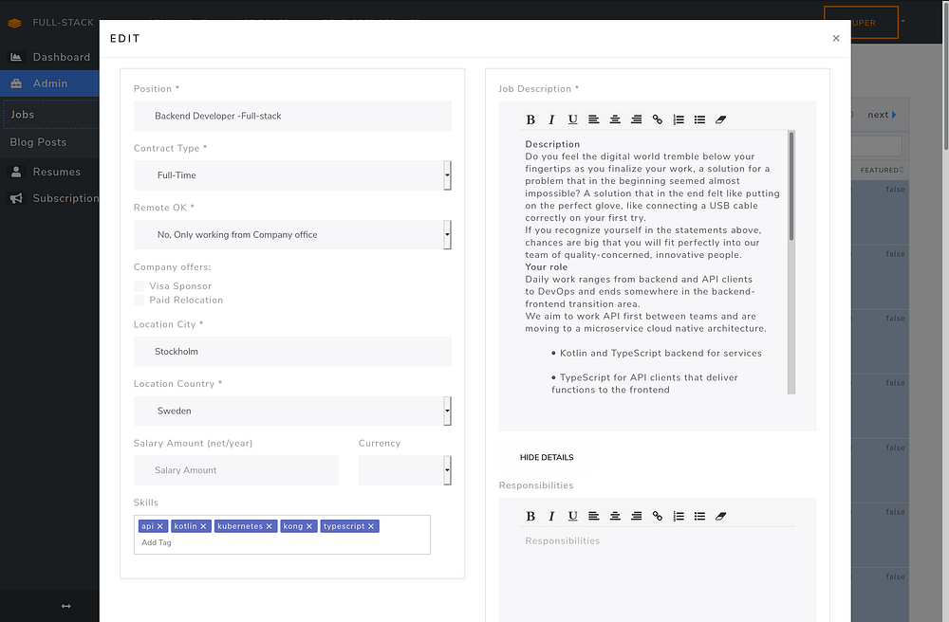Insert link in Job Description editor
The image size is (949, 622).
[x=658, y=119]
